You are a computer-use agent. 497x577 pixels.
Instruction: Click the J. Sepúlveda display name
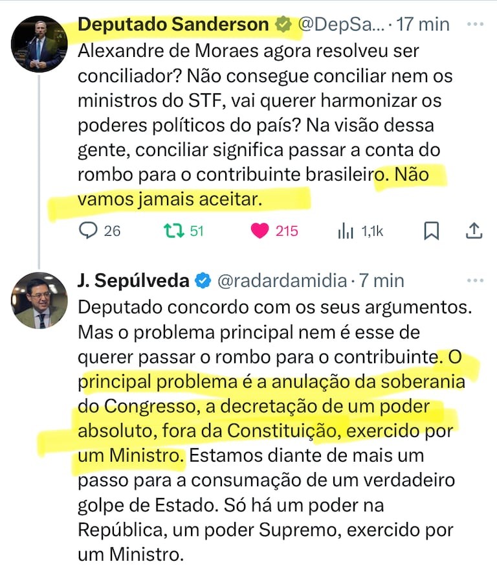133,280
